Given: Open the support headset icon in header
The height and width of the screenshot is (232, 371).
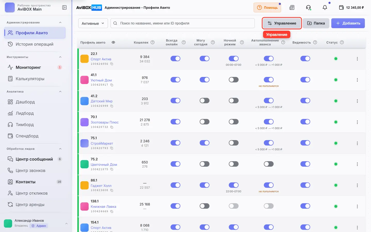Looking at the screenshot, I should click(x=308, y=7).
